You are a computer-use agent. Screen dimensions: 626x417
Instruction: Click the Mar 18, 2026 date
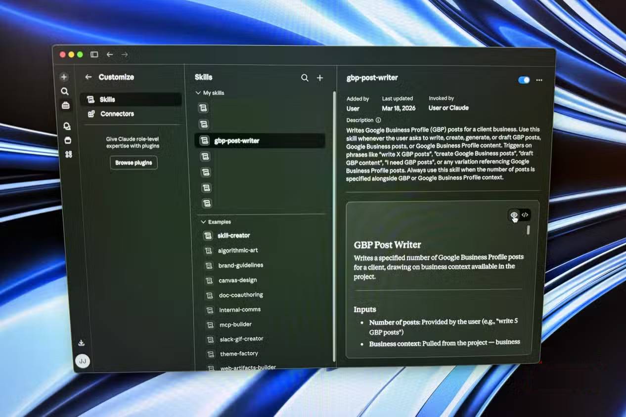click(399, 108)
